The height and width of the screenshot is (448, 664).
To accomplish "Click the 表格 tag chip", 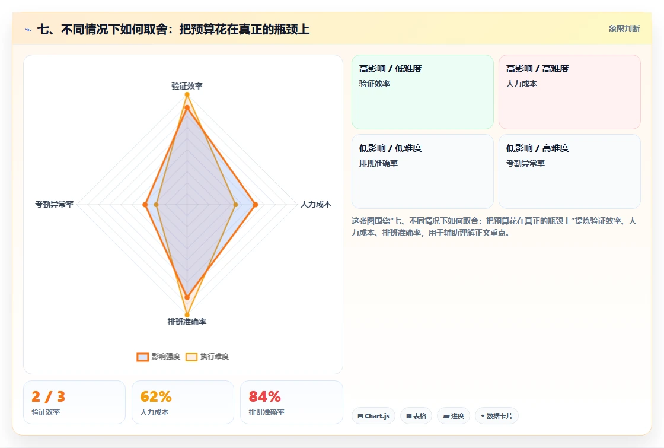I will [x=416, y=416].
